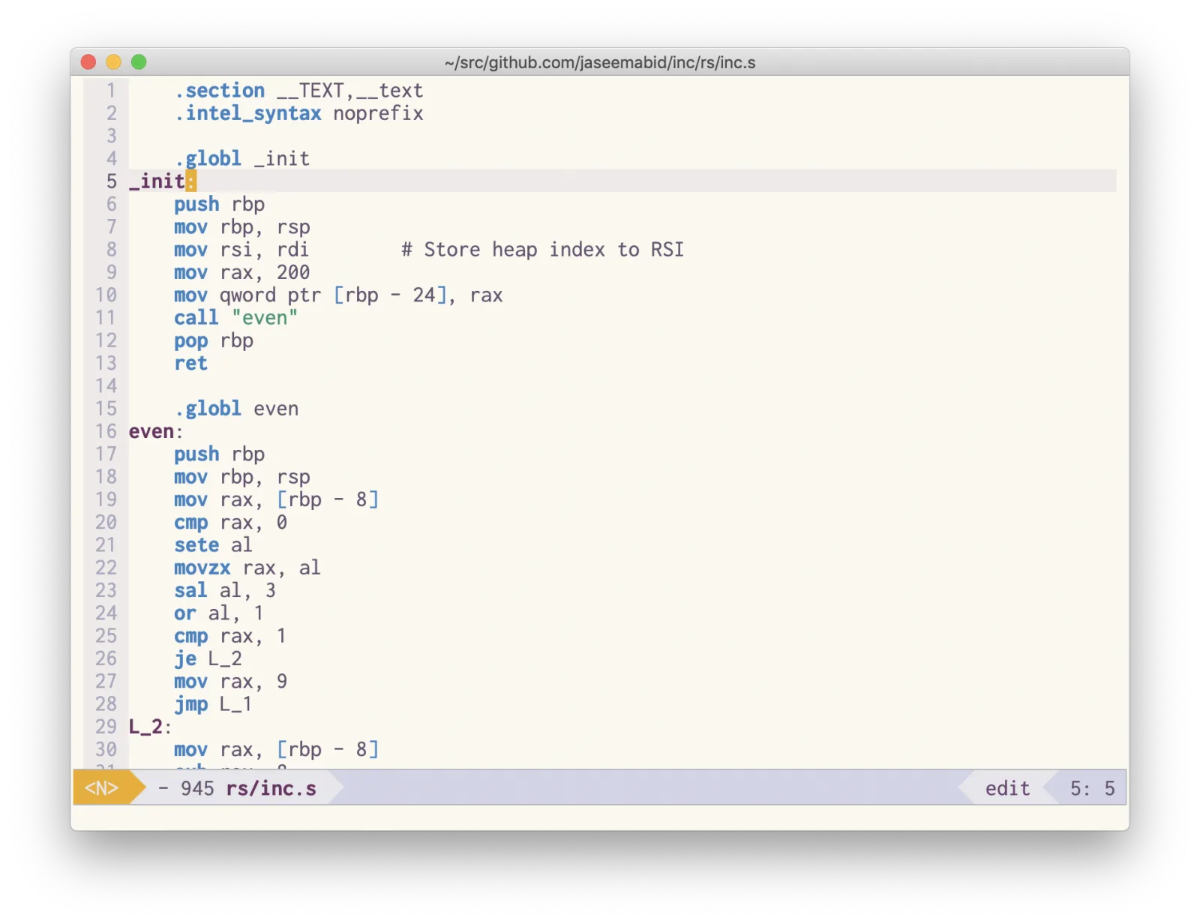This screenshot has width=1200, height=924.
Task: Click 'pop rbp' on line 12
Action: point(214,340)
